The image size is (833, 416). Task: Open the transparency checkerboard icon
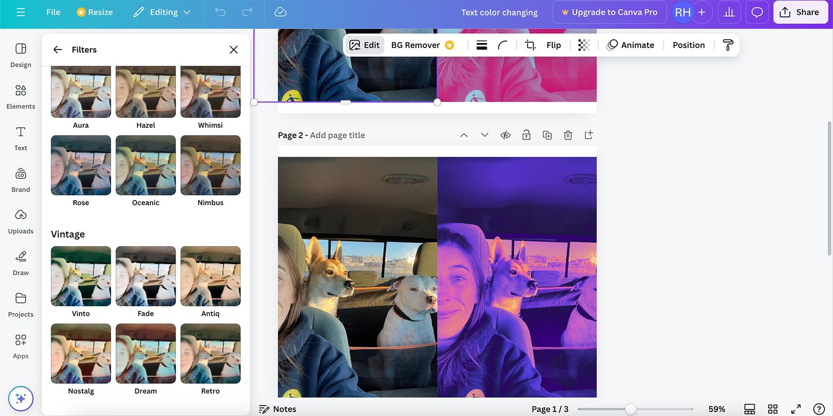pos(584,45)
